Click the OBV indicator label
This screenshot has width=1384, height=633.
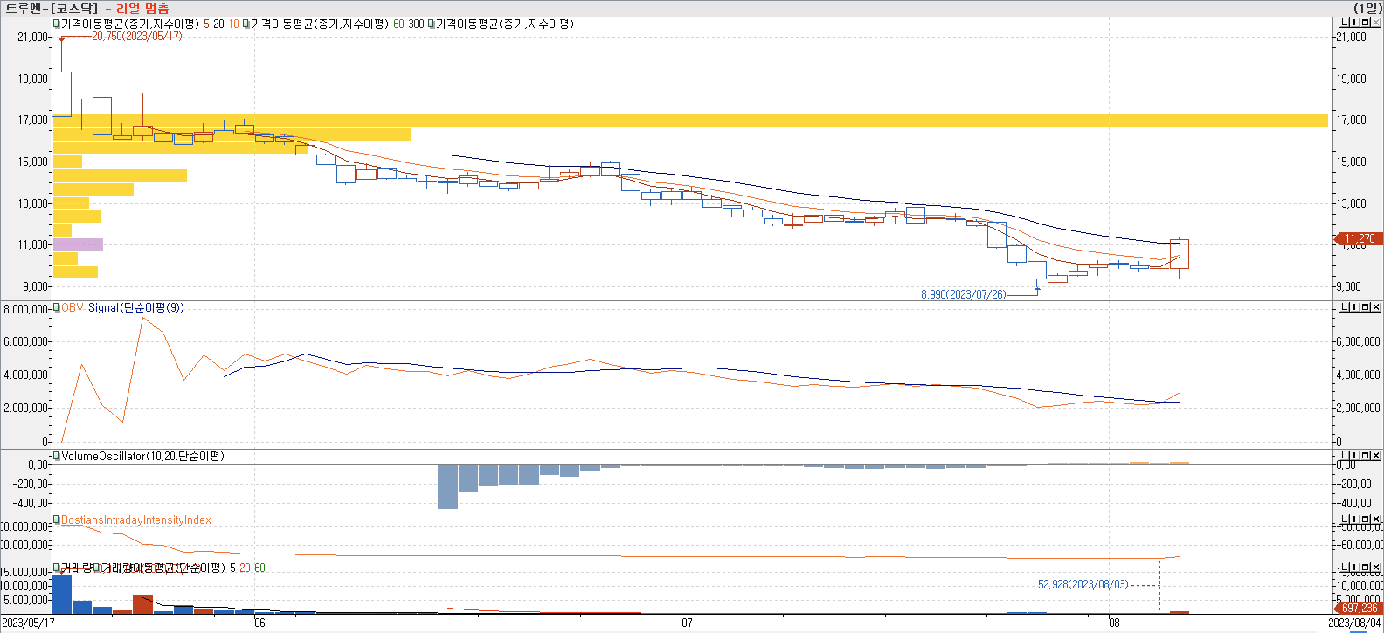pos(73,308)
